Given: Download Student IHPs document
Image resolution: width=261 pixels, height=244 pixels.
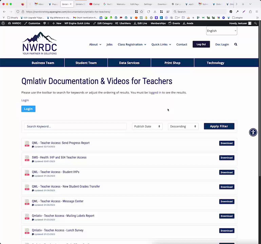Looking at the screenshot, I should point(227,172).
